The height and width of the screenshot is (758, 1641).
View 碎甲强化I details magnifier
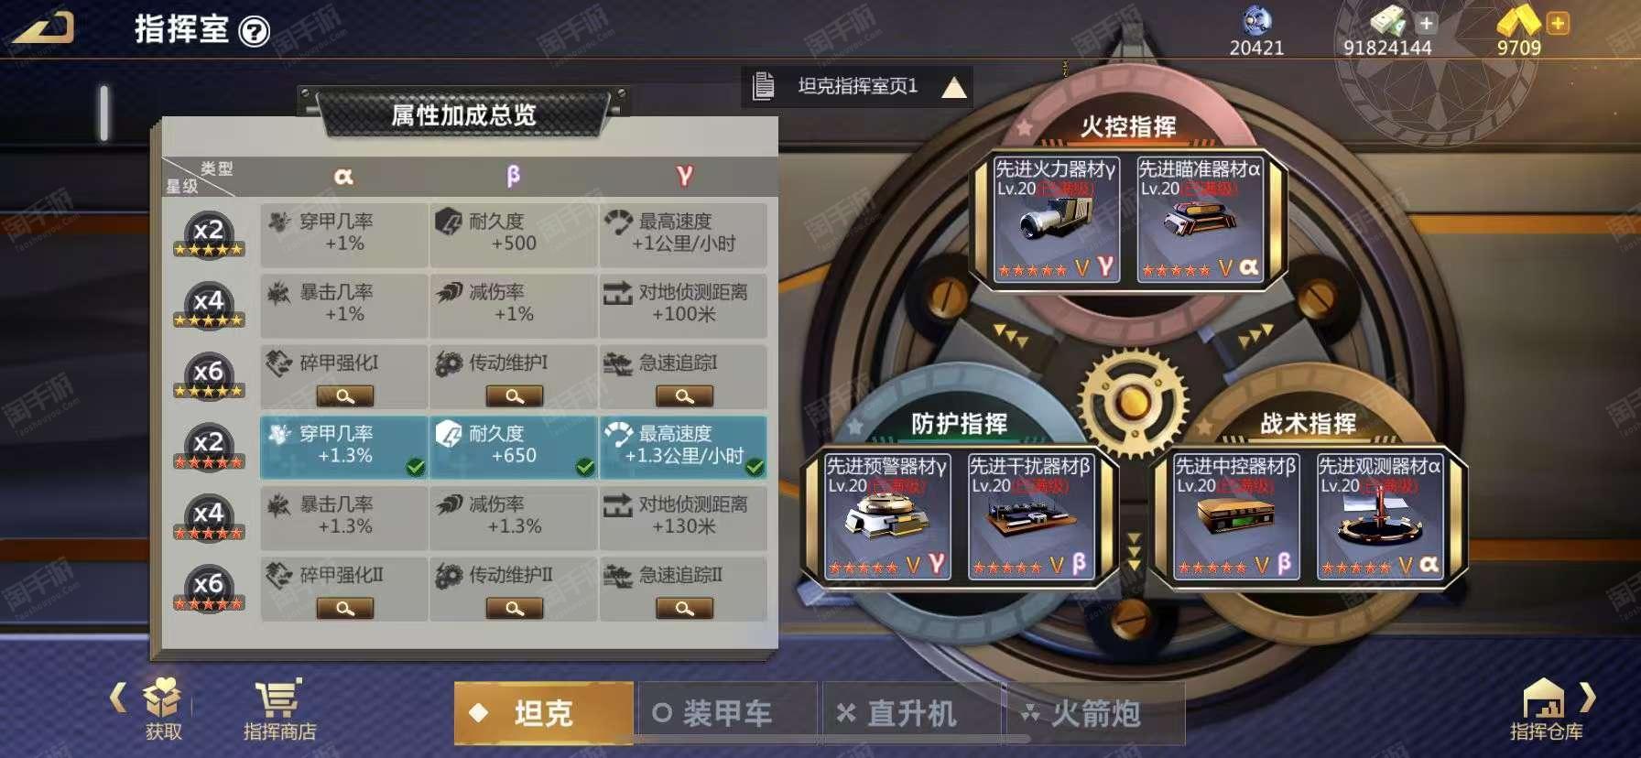(344, 395)
